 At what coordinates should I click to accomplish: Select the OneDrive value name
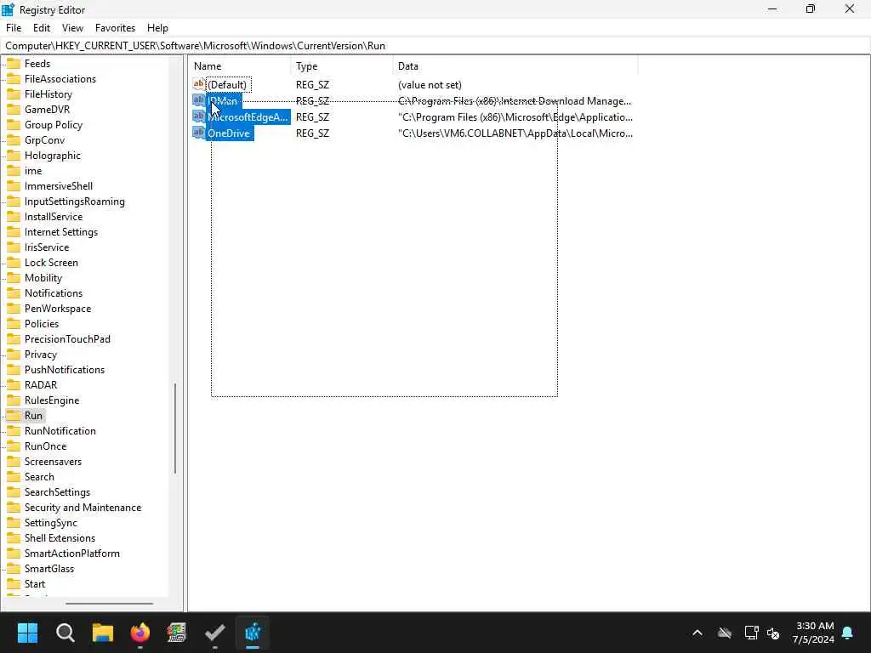tap(229, 133)
